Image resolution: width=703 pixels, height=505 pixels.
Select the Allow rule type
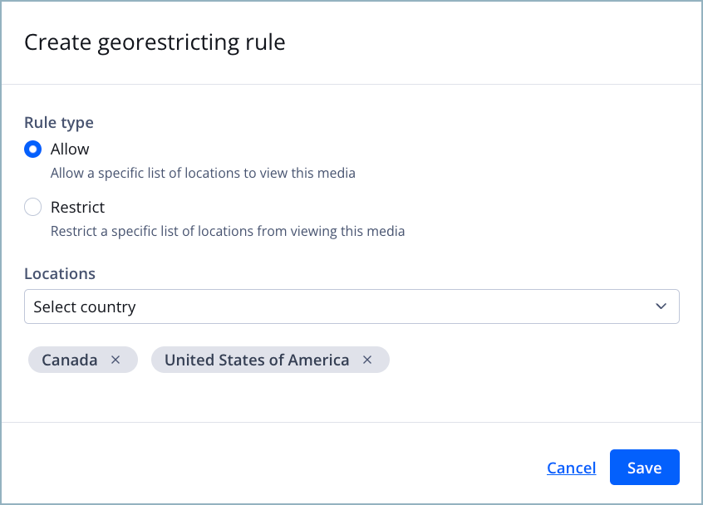[x=32, y=149]
